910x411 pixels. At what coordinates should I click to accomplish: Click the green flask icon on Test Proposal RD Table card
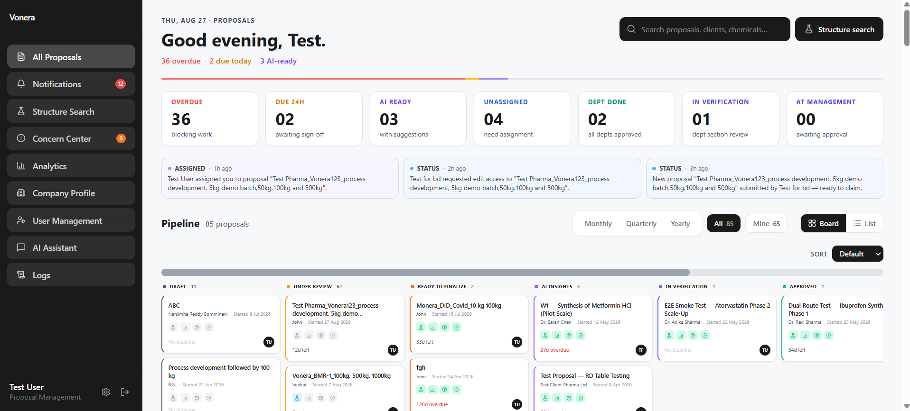tap(545, 398)
